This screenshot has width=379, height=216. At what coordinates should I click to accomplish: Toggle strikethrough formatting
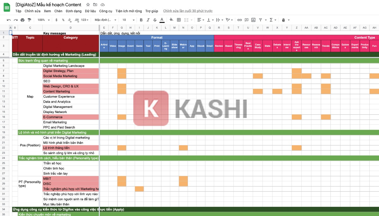click(155, 20)
